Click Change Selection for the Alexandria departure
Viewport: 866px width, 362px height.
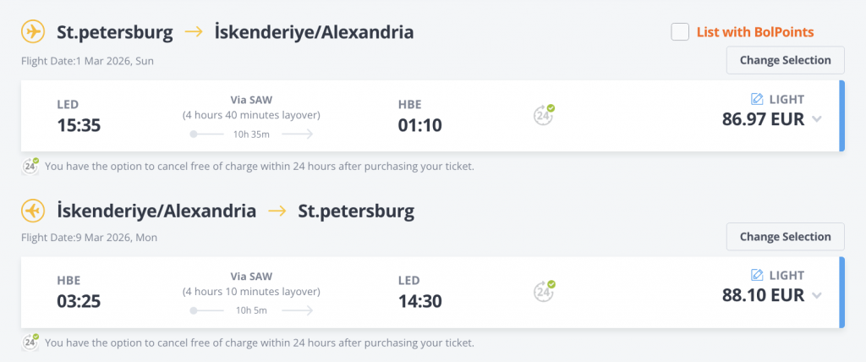(x=786, y=237)
